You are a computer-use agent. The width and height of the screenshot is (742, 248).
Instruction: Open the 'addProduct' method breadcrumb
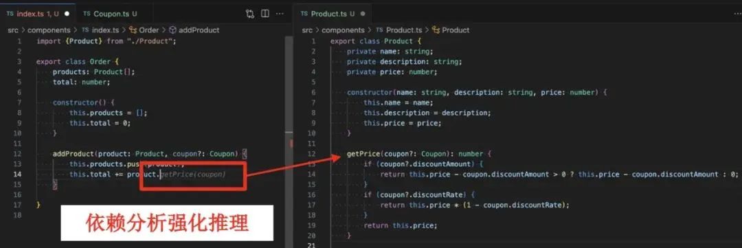pos(194,30)
